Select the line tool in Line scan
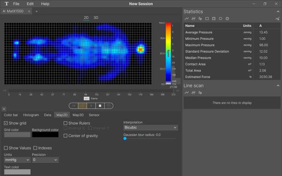282x176 pixels. click(187, 92)
